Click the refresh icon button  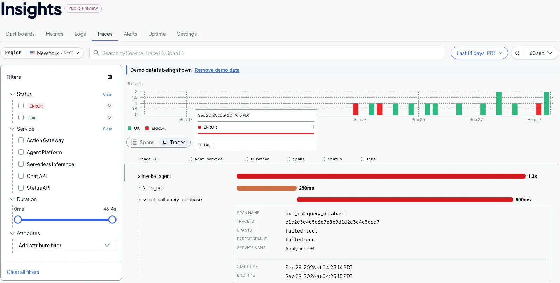click(517, 53)
